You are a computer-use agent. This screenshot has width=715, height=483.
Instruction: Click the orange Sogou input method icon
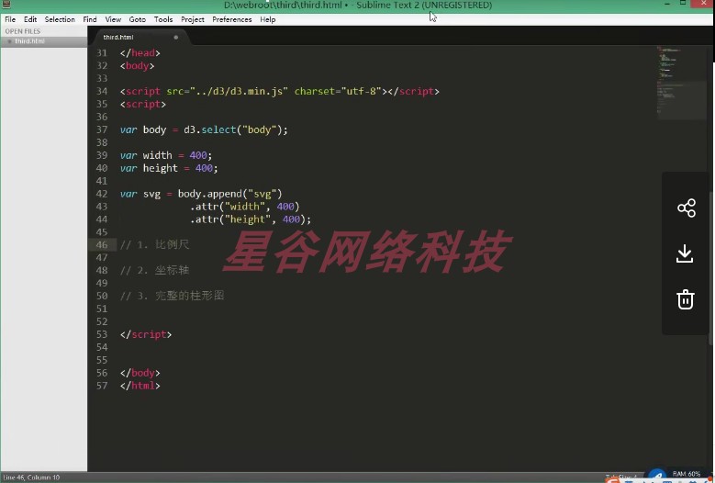(613, 480)
